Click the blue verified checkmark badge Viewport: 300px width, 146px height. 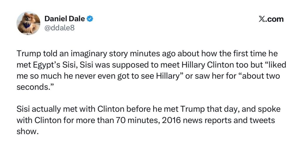pos(90,19)
